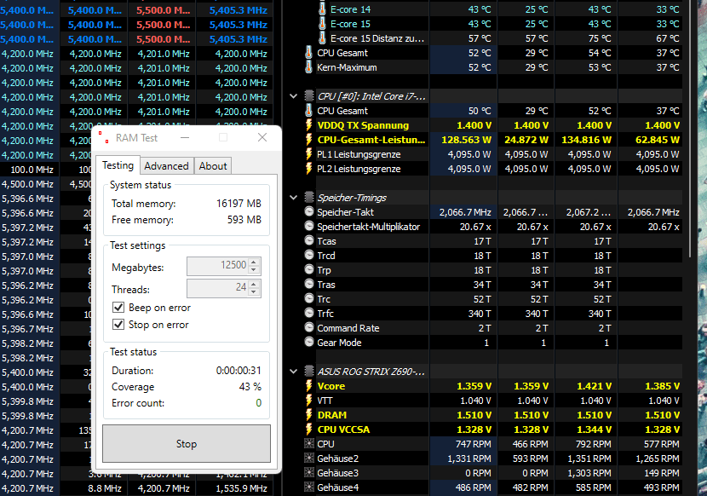The image size is (707, 496).
Task: Click the lightning icon beside PL2 Leistungsgrenze
Action: click(x=309, y=169)
